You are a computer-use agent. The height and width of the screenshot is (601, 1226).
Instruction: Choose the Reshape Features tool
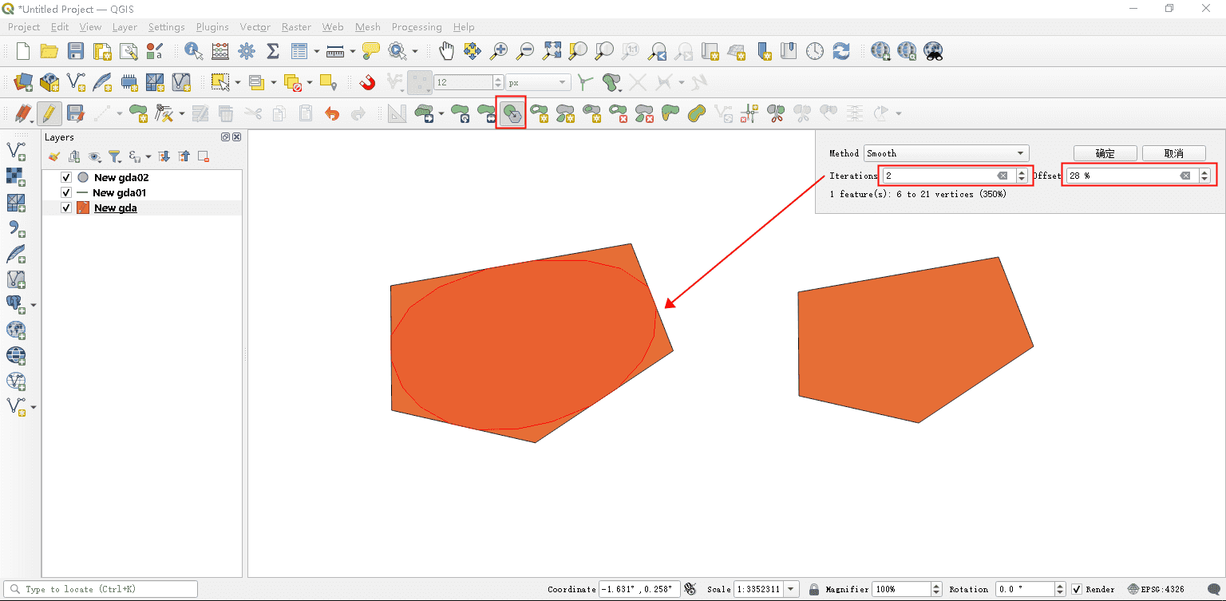pyautogui.click(x=670, y=113)
